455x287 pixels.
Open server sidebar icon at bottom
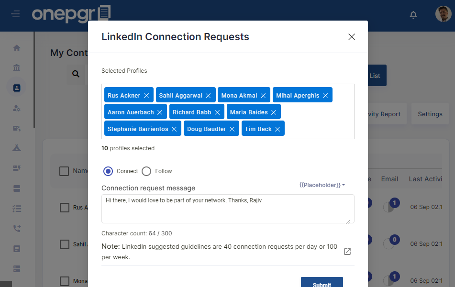(17, 269)
